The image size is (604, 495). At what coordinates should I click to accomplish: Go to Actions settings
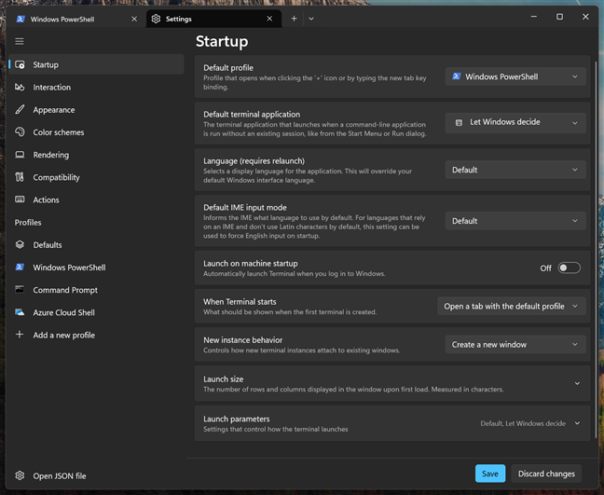pos(96,199)
